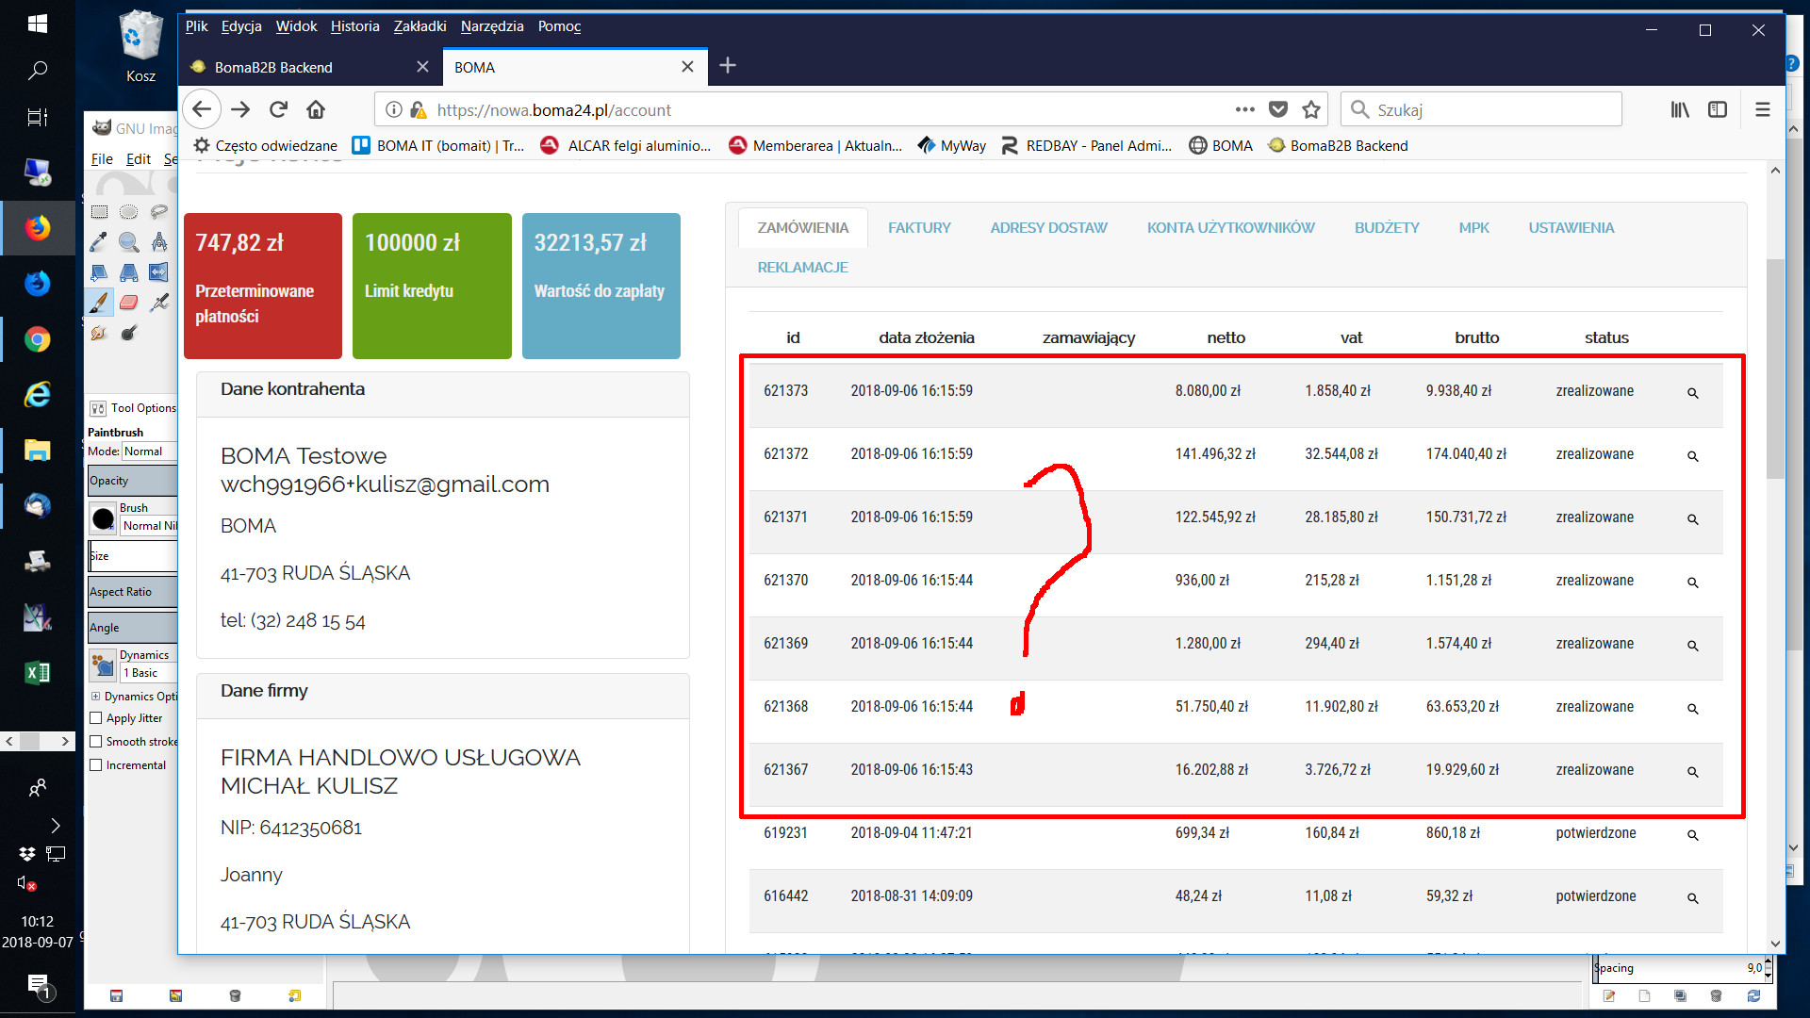This screenshot has height=1018, width=1810.
Task: Open the Paintbrush Mode dropdown
Action: 149,452
